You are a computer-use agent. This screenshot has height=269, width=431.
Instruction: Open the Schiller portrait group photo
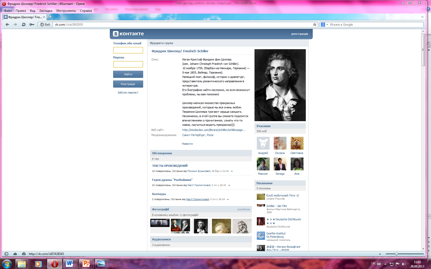click(x=280, y=85)
